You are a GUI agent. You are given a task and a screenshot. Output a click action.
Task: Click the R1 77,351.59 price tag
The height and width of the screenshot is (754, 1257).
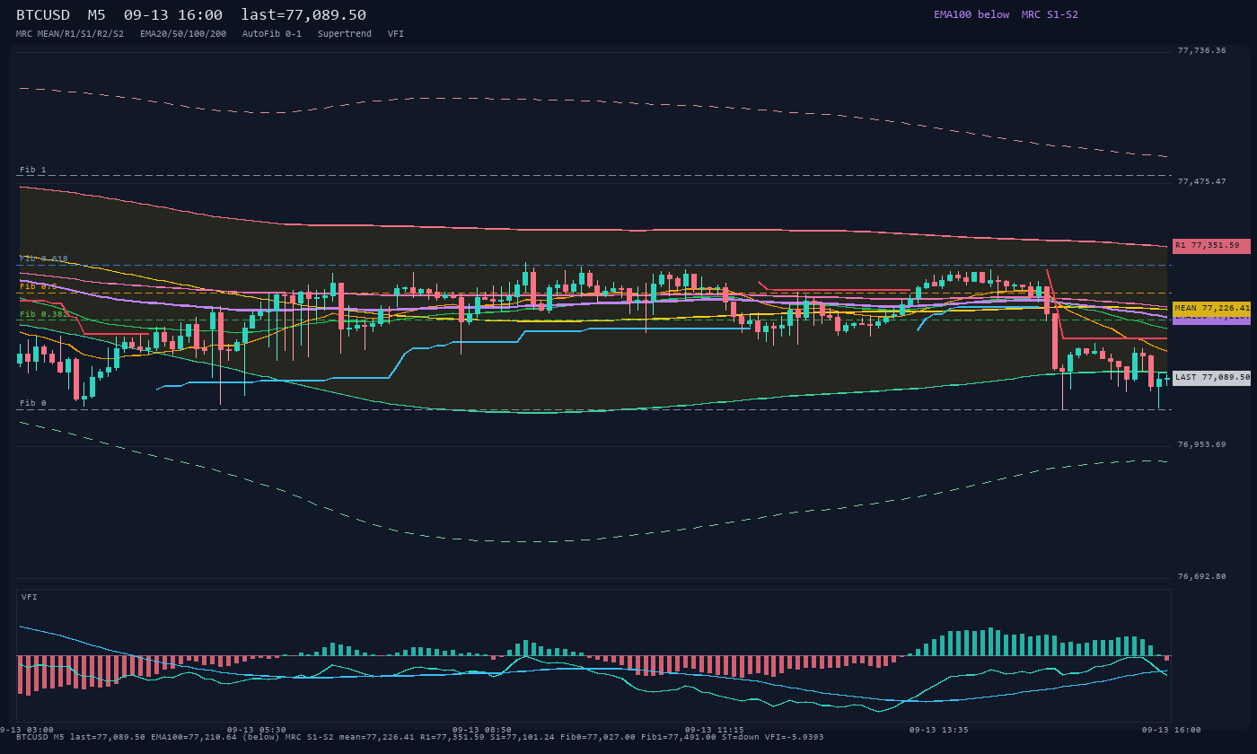click(x=1211, y=246)
